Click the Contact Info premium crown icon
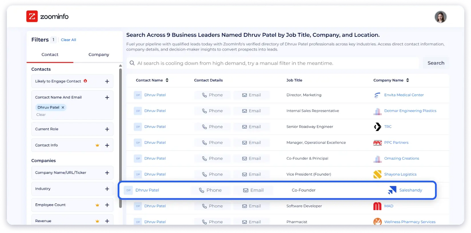This screenshot has width=471, height=233. click(x=97, y=145)
